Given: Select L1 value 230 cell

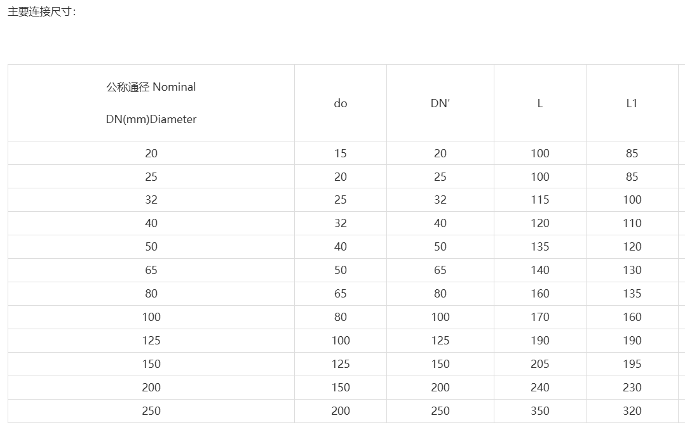Looking at the screenshot, I should point(632,388).
